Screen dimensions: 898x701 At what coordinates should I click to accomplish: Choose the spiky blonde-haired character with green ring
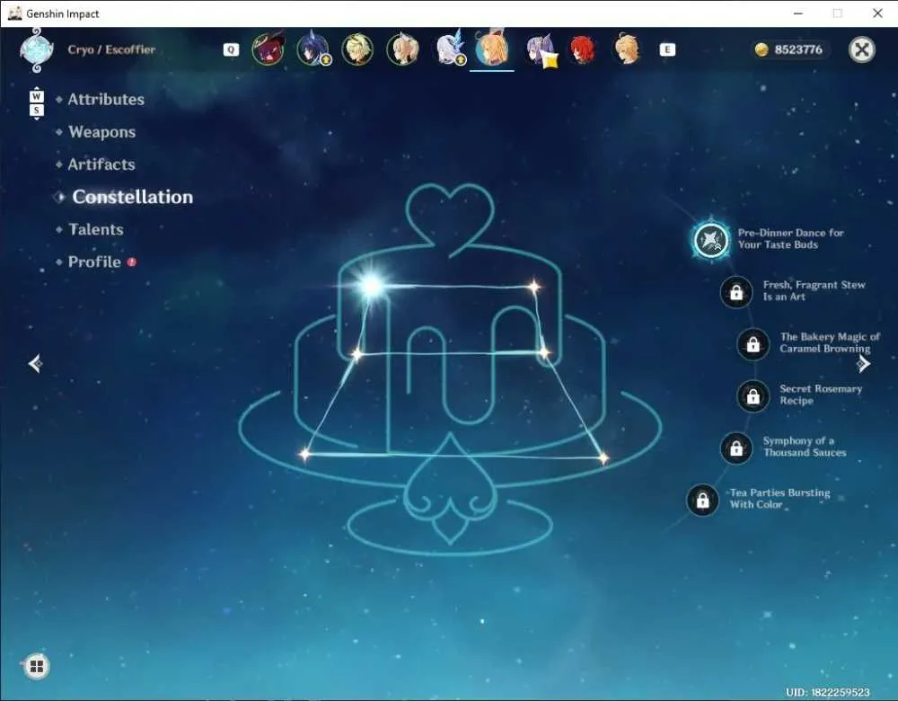pos(357,49)
